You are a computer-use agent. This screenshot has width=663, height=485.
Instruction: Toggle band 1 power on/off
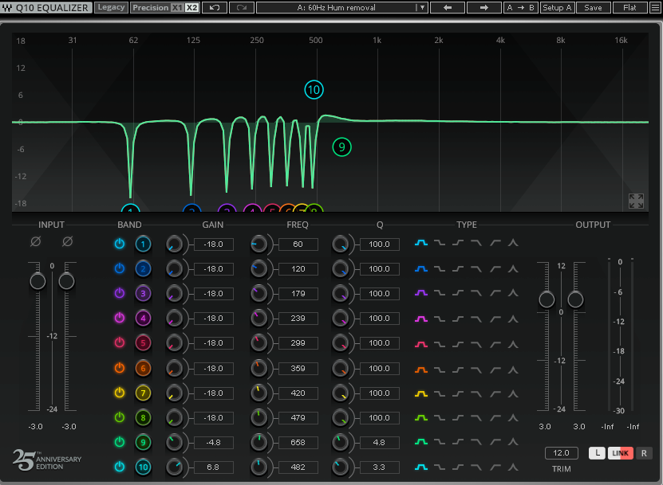click(120, 244)
